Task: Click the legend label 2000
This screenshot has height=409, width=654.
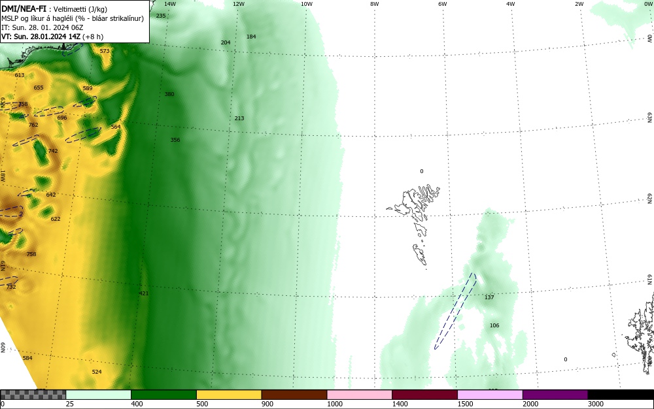Action: pos(530,404)
